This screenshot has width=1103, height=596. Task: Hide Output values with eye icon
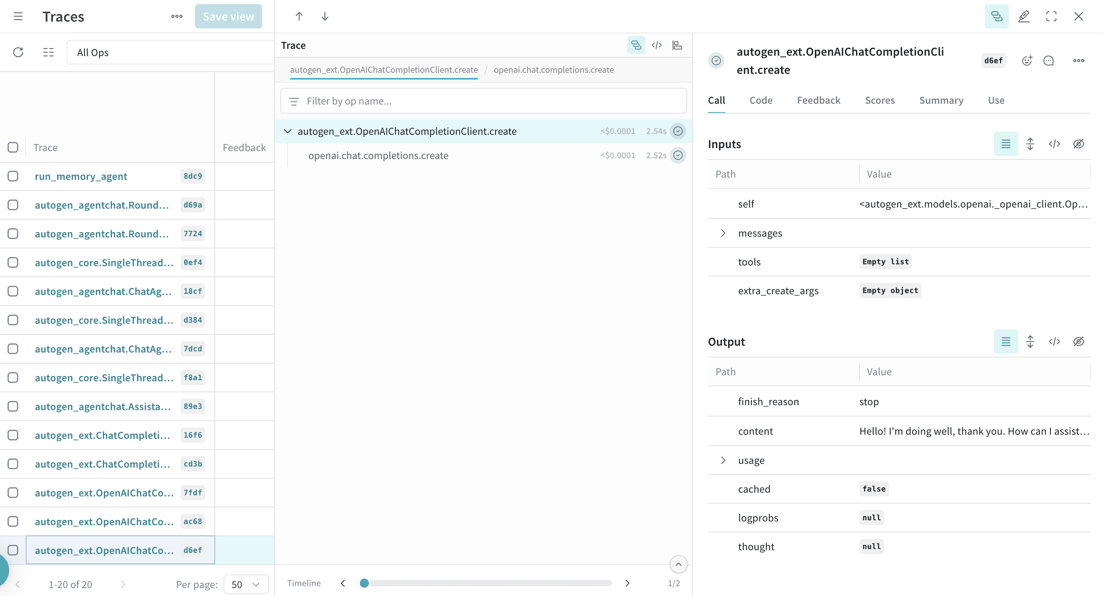pos(1079,342)
